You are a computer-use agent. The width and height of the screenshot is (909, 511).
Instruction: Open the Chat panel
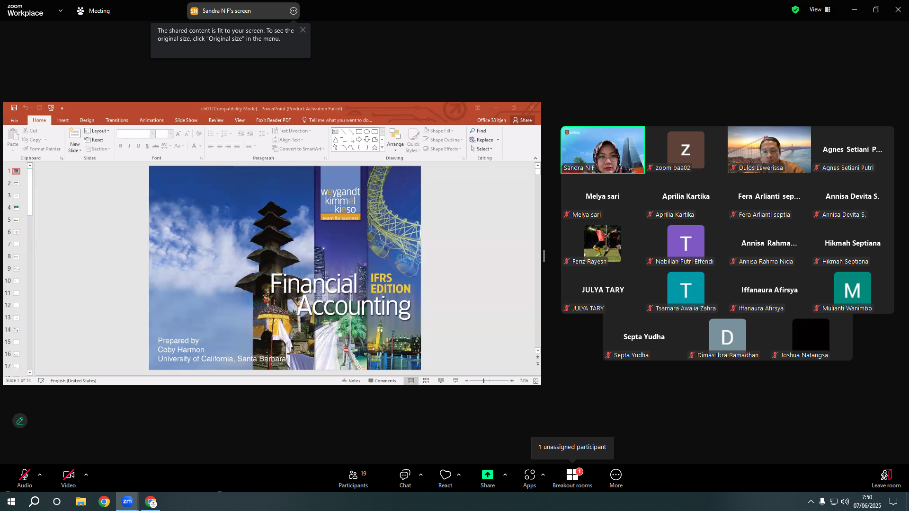pyautogui.click(x=405, y=478)
